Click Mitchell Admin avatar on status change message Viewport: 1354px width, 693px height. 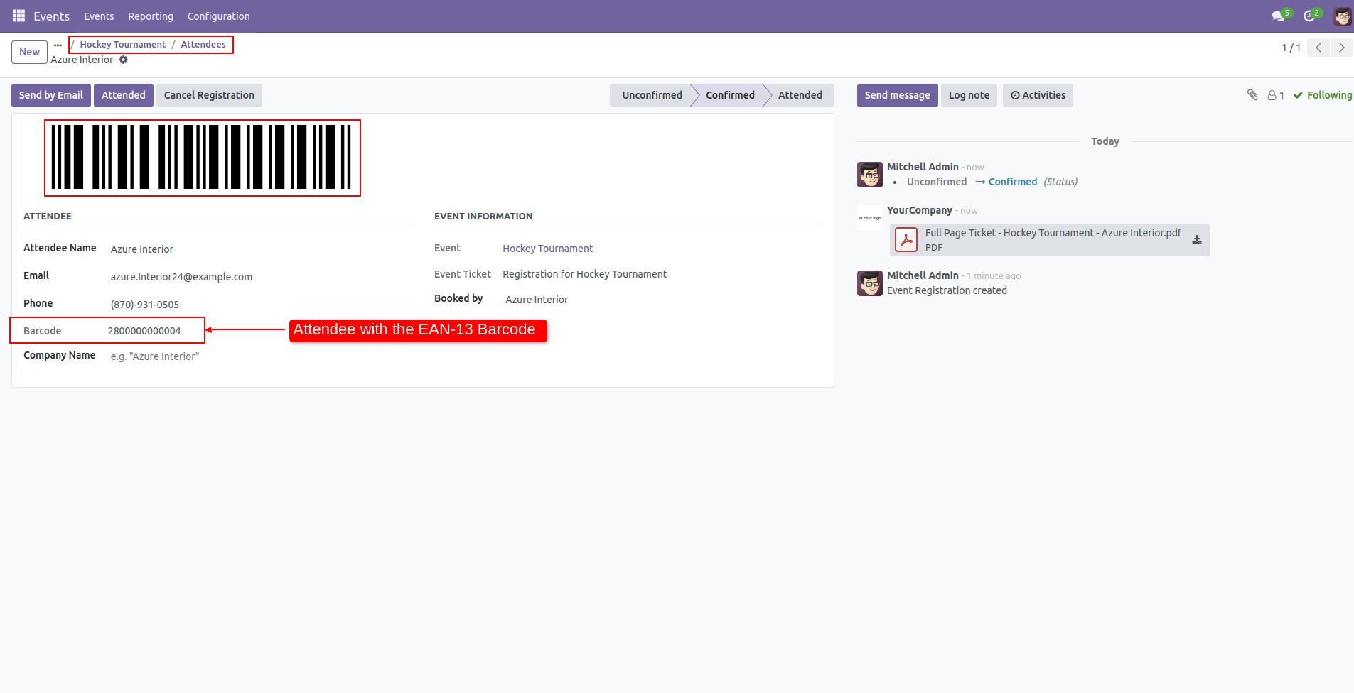click(870, 175)
